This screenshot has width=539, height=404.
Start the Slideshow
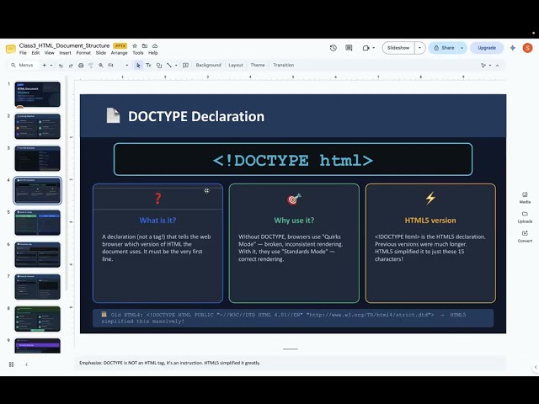coord(398,48)
